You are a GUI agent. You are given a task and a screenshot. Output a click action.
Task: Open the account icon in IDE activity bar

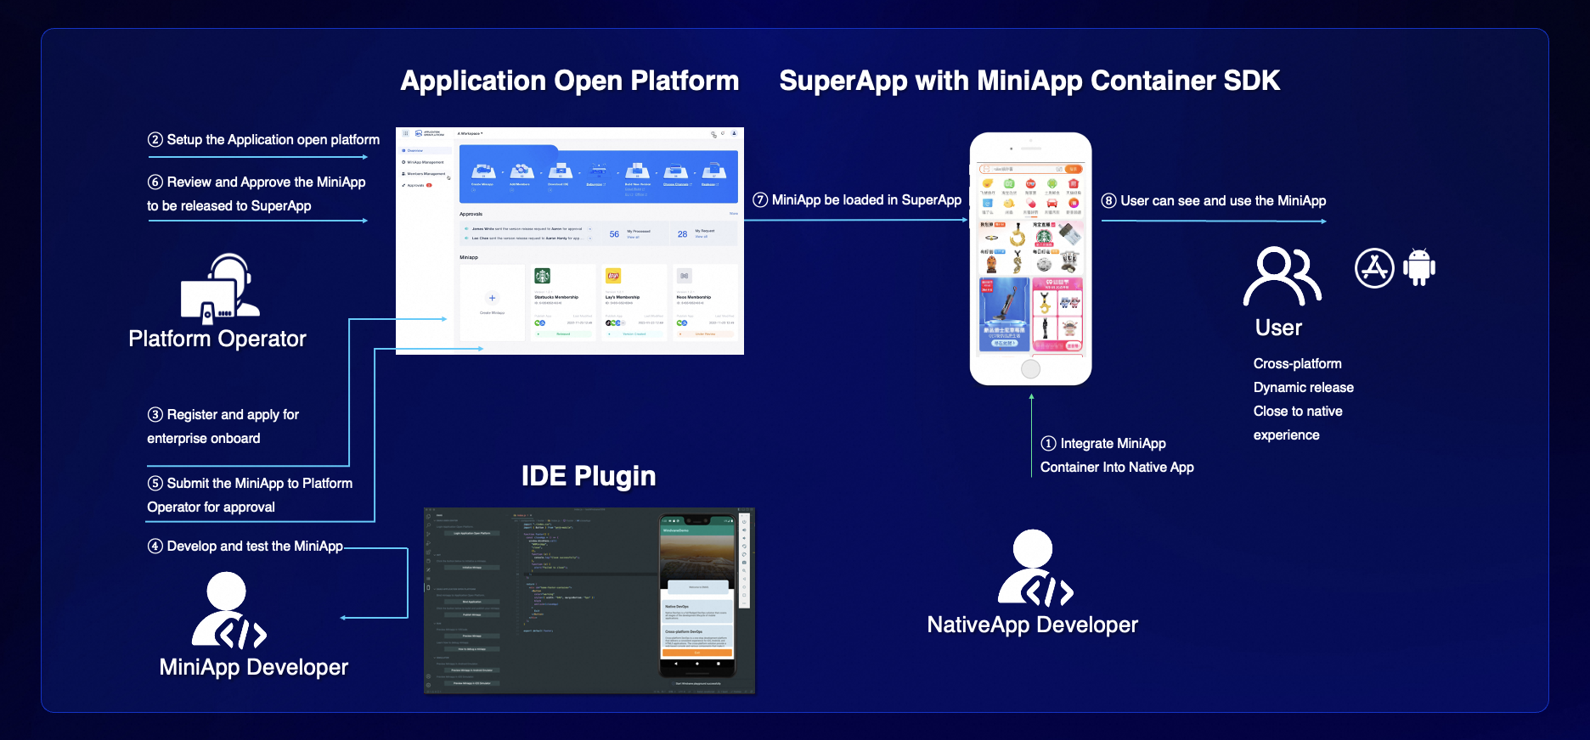coord(428,676)
